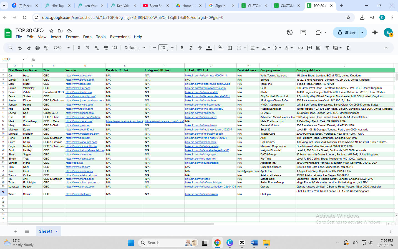
Task: Reload the browser page
Action: coord(25,17)
